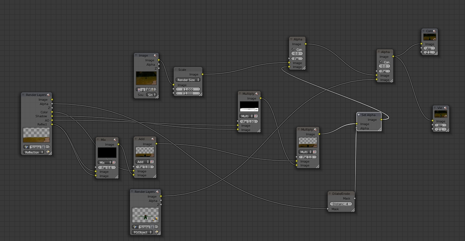Click Y 1.000 field in Scale node

coord(188,93)
